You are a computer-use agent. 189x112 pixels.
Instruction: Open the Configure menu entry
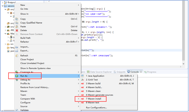[x=47, y=103]
